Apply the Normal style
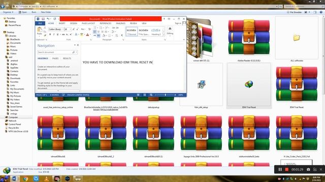The width and height of the screenshot is (325, 182). point(132,31)
